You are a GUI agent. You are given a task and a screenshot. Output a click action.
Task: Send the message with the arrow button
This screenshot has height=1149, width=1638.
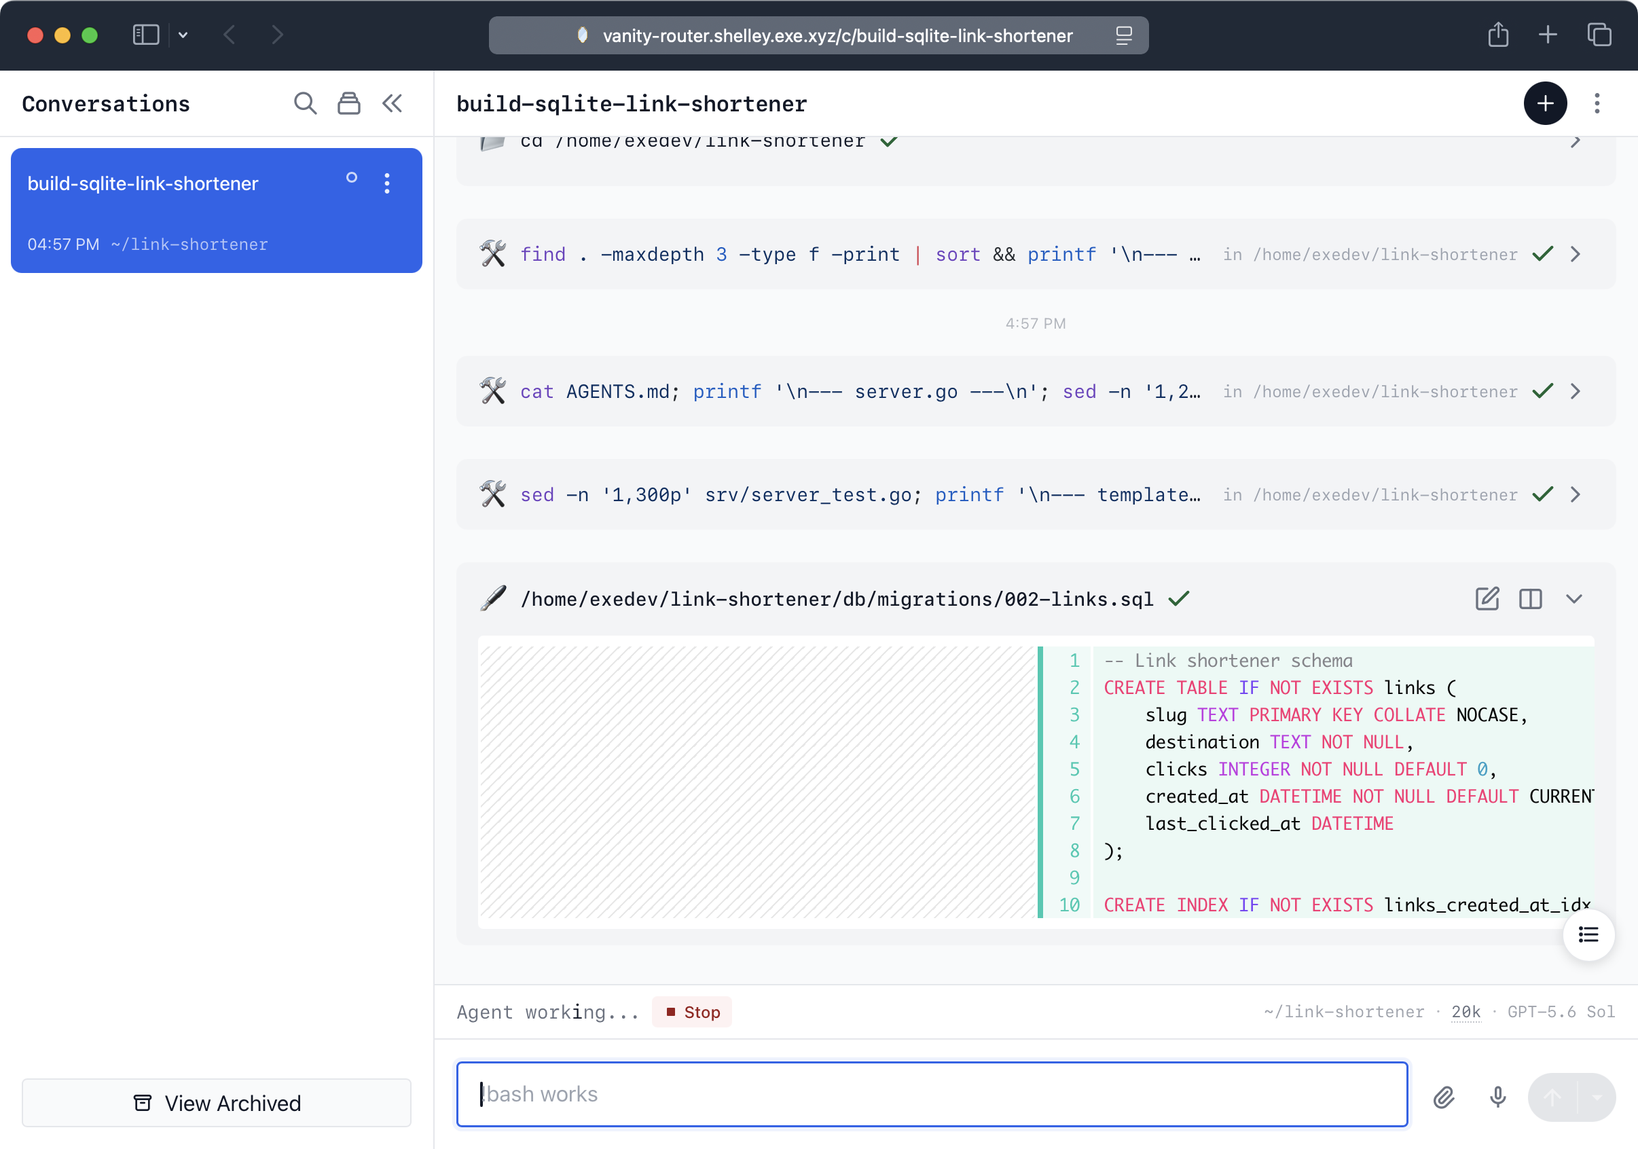(1552, 1097)
